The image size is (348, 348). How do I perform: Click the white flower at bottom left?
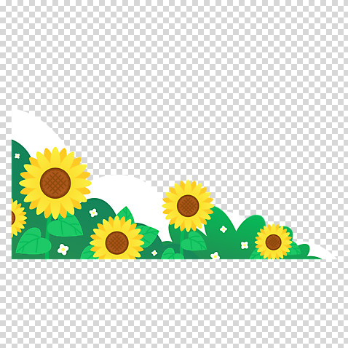click(63, 250)
